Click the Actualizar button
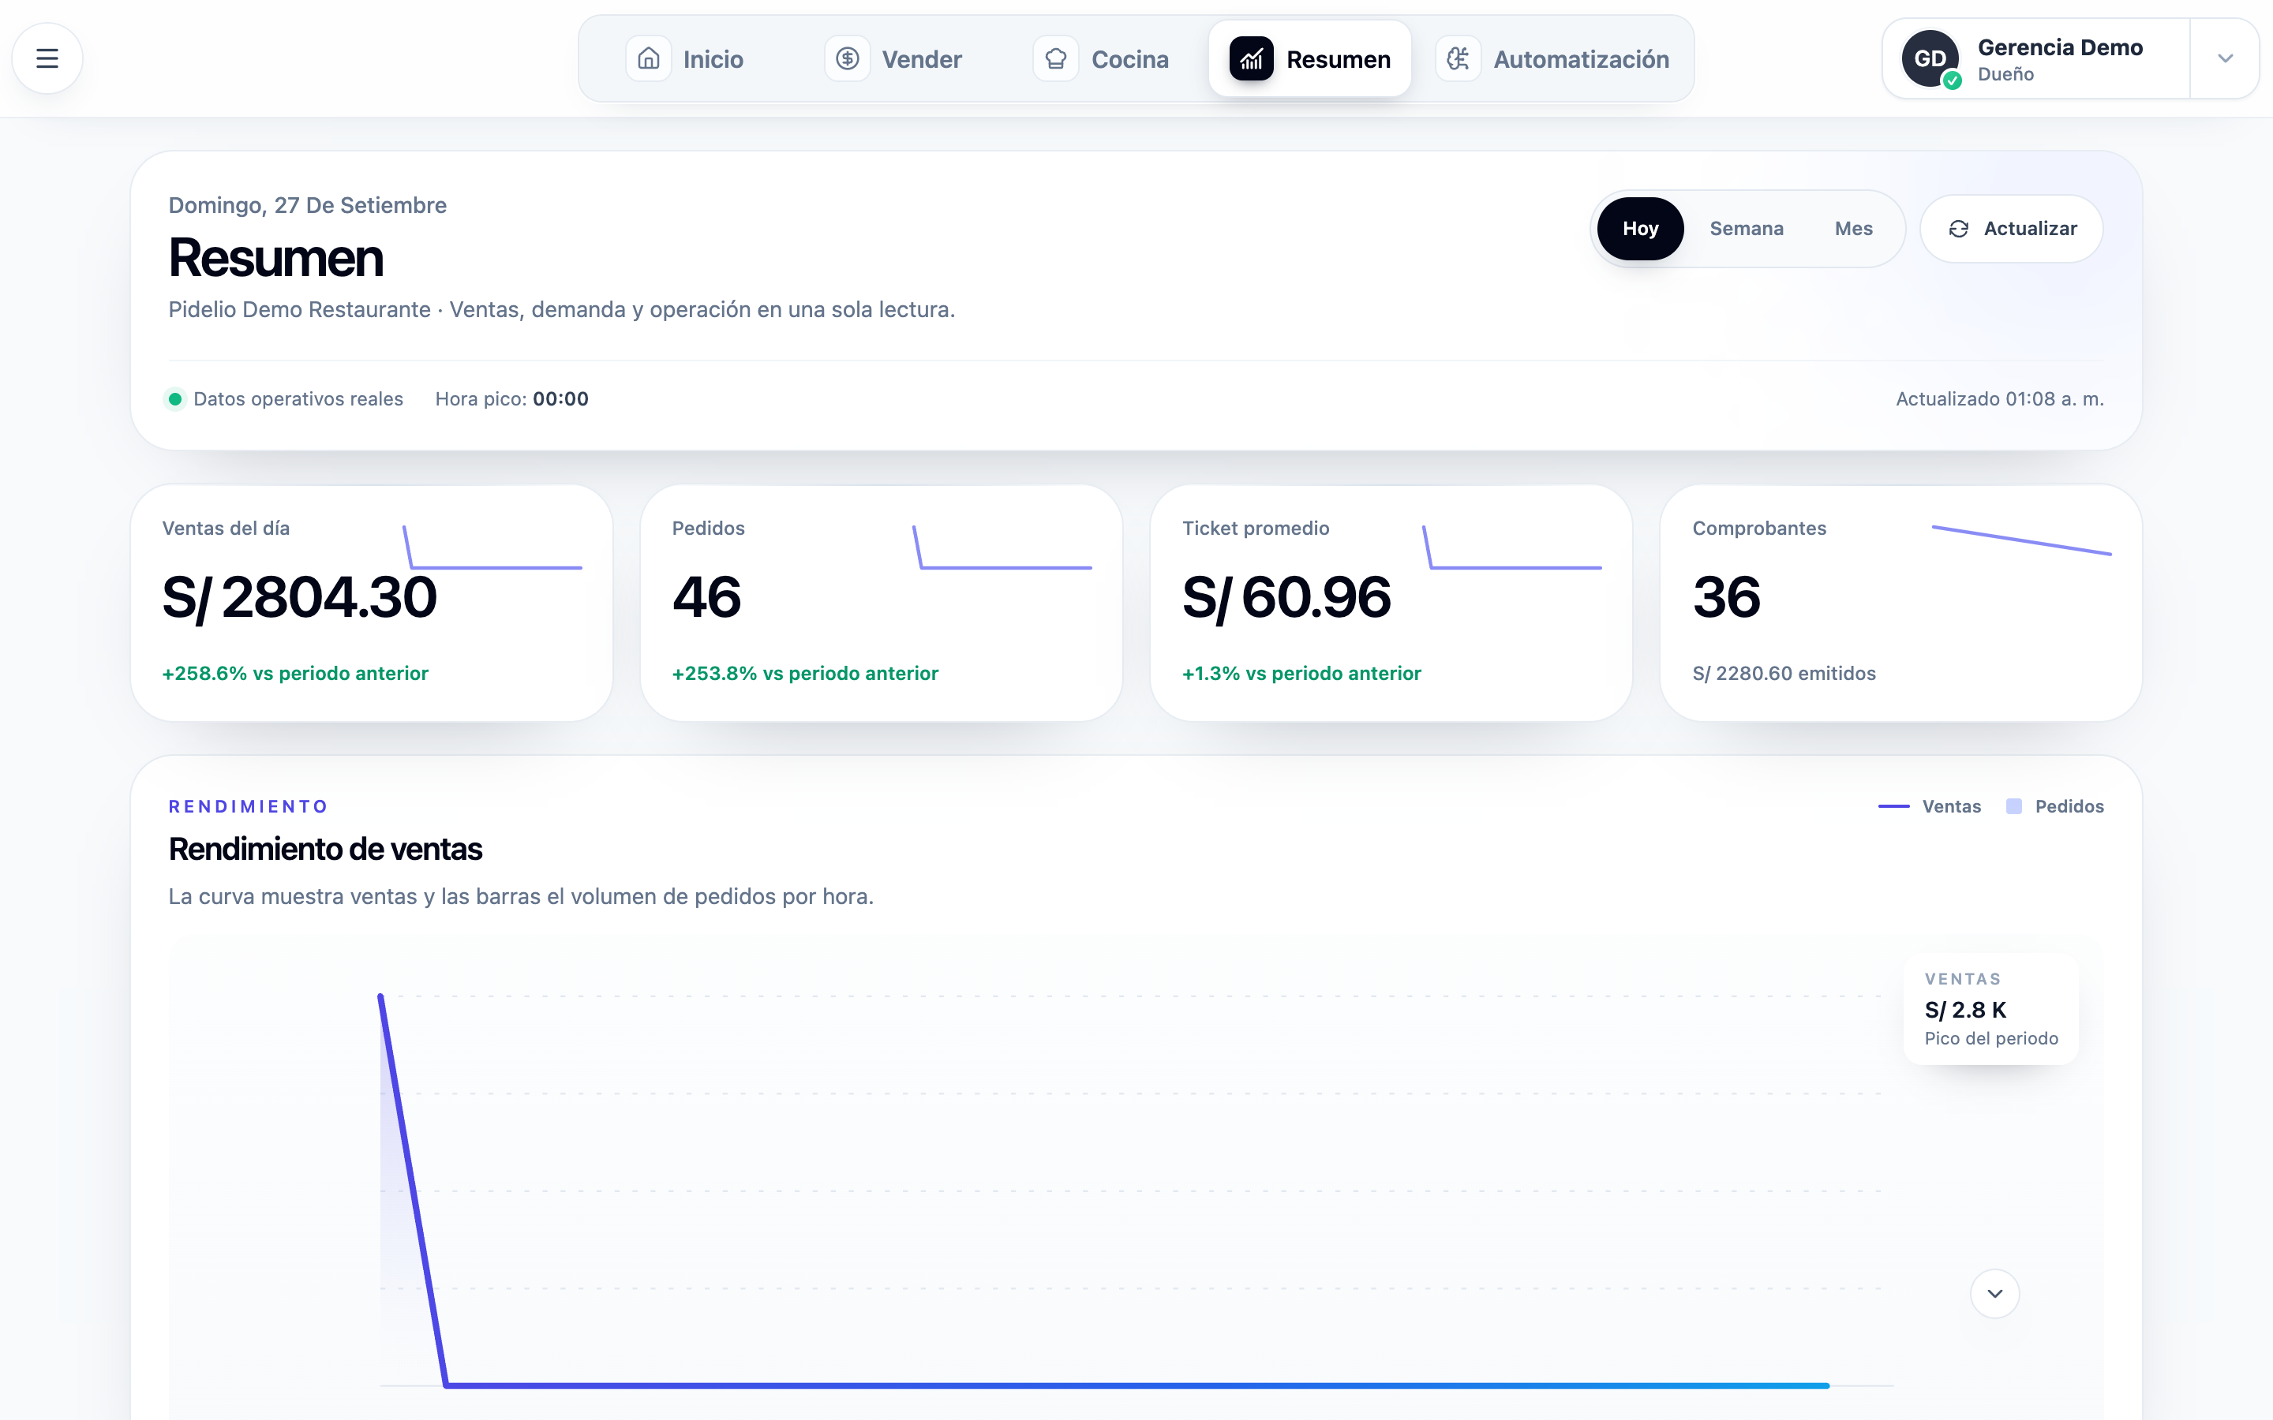This screenshot has height=1420, width=2273. coord(2011,229)
